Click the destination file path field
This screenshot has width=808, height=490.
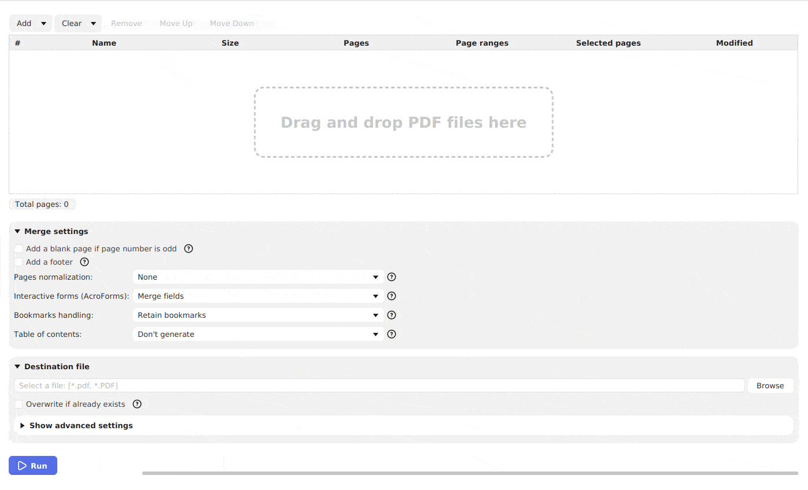point(376,385)
